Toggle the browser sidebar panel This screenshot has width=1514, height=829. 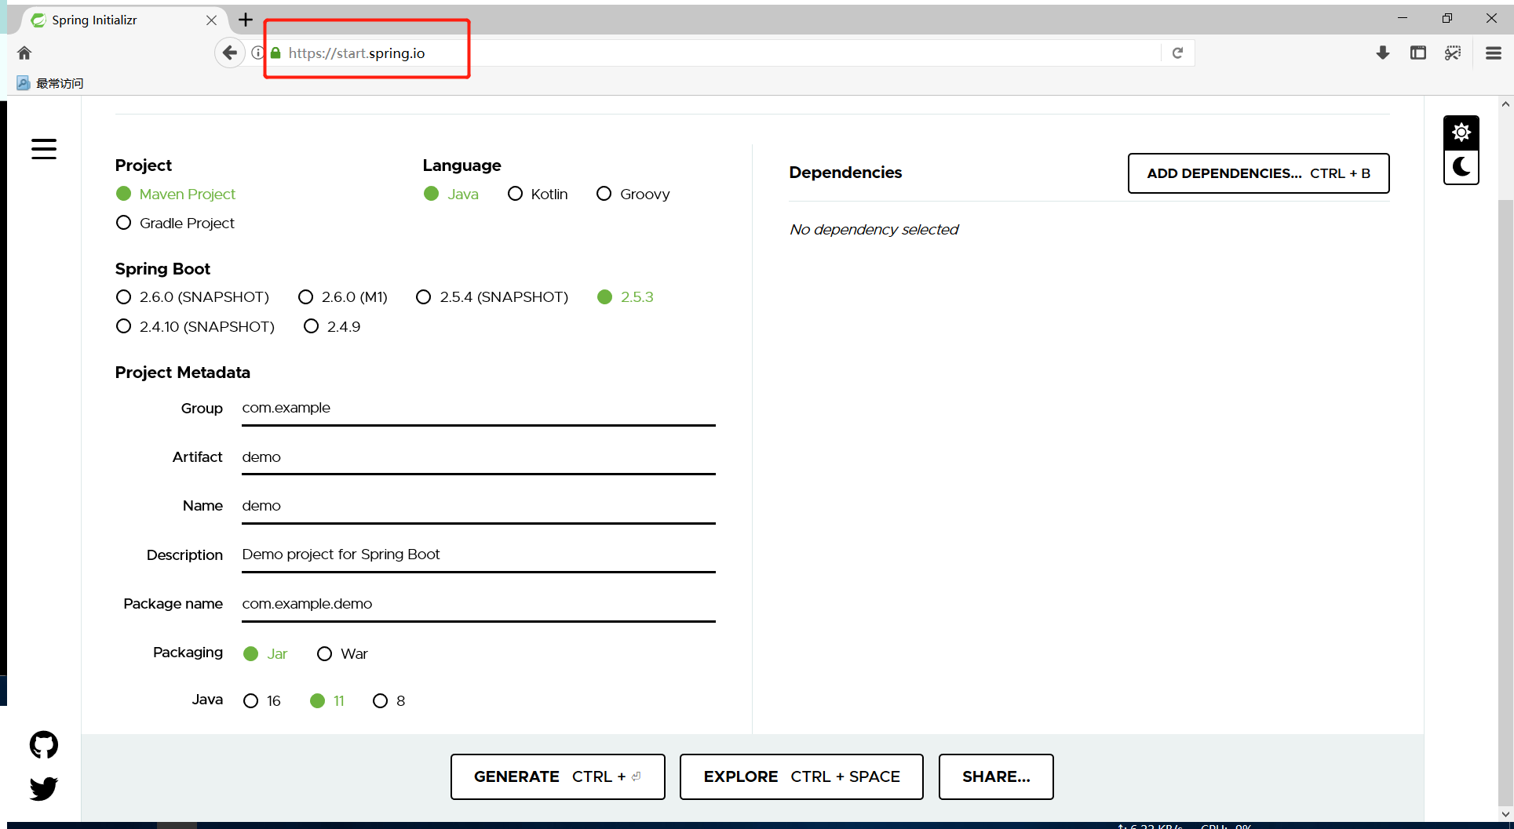point(1418,53)
